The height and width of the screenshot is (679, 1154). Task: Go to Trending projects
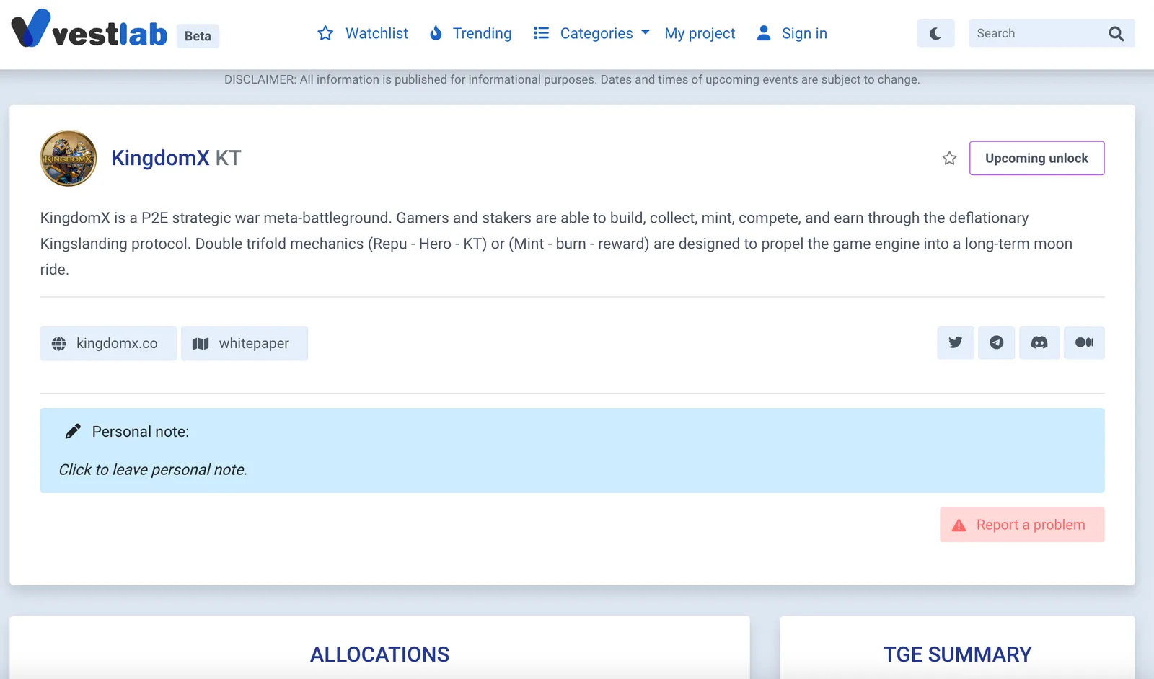pyautogui.click(x=470, y=33)
